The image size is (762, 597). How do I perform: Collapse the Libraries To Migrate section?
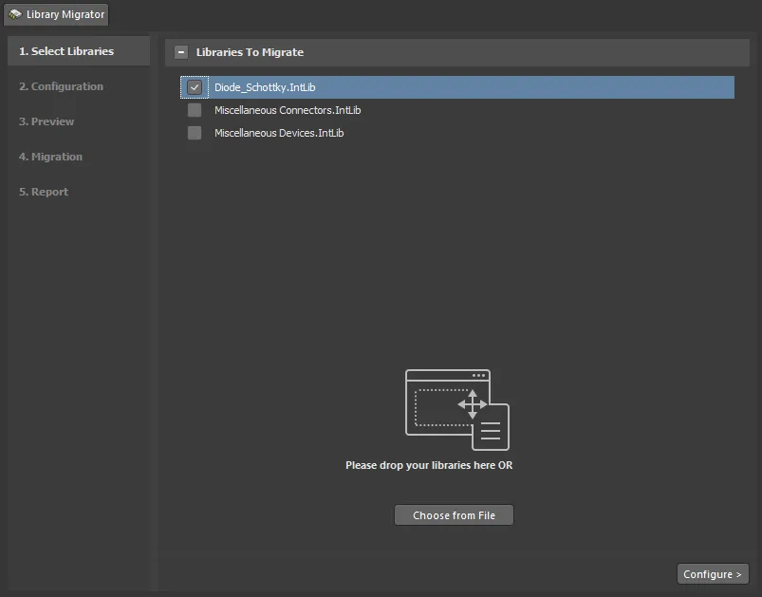coord(181,52)
